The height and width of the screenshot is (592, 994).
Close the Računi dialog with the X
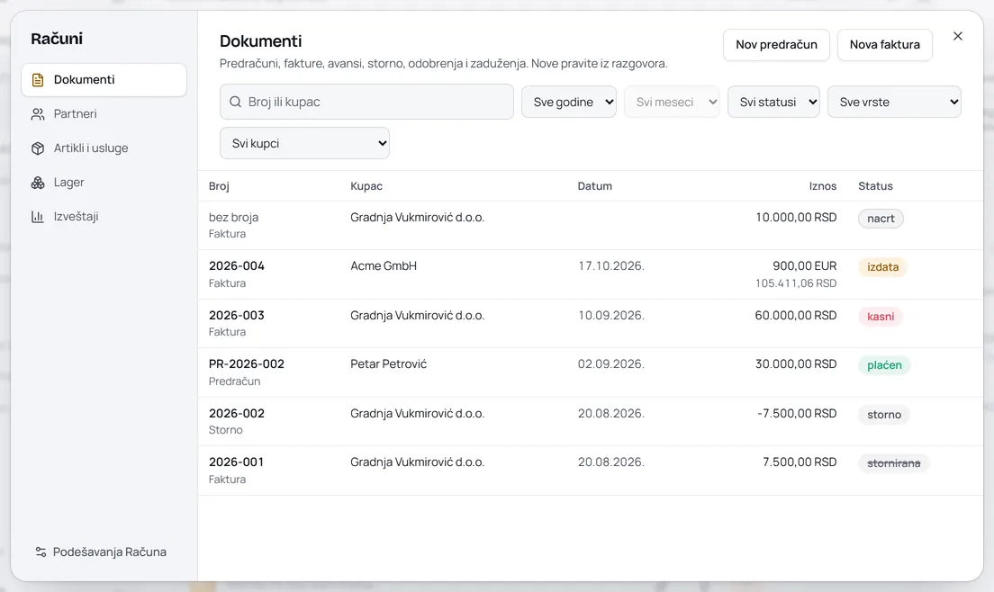pyautogui.click(x=958, y=36)
